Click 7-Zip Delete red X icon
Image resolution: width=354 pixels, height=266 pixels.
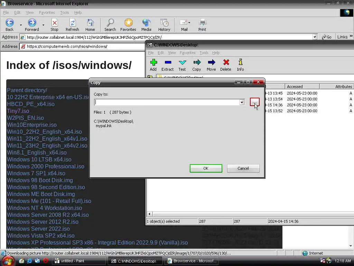click(x=226, y=65)
